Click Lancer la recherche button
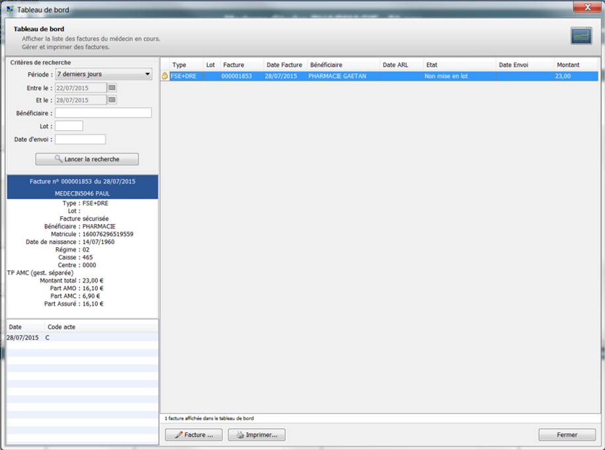The image size is (605, 450). pyautogui.click(x=87, y=159)
